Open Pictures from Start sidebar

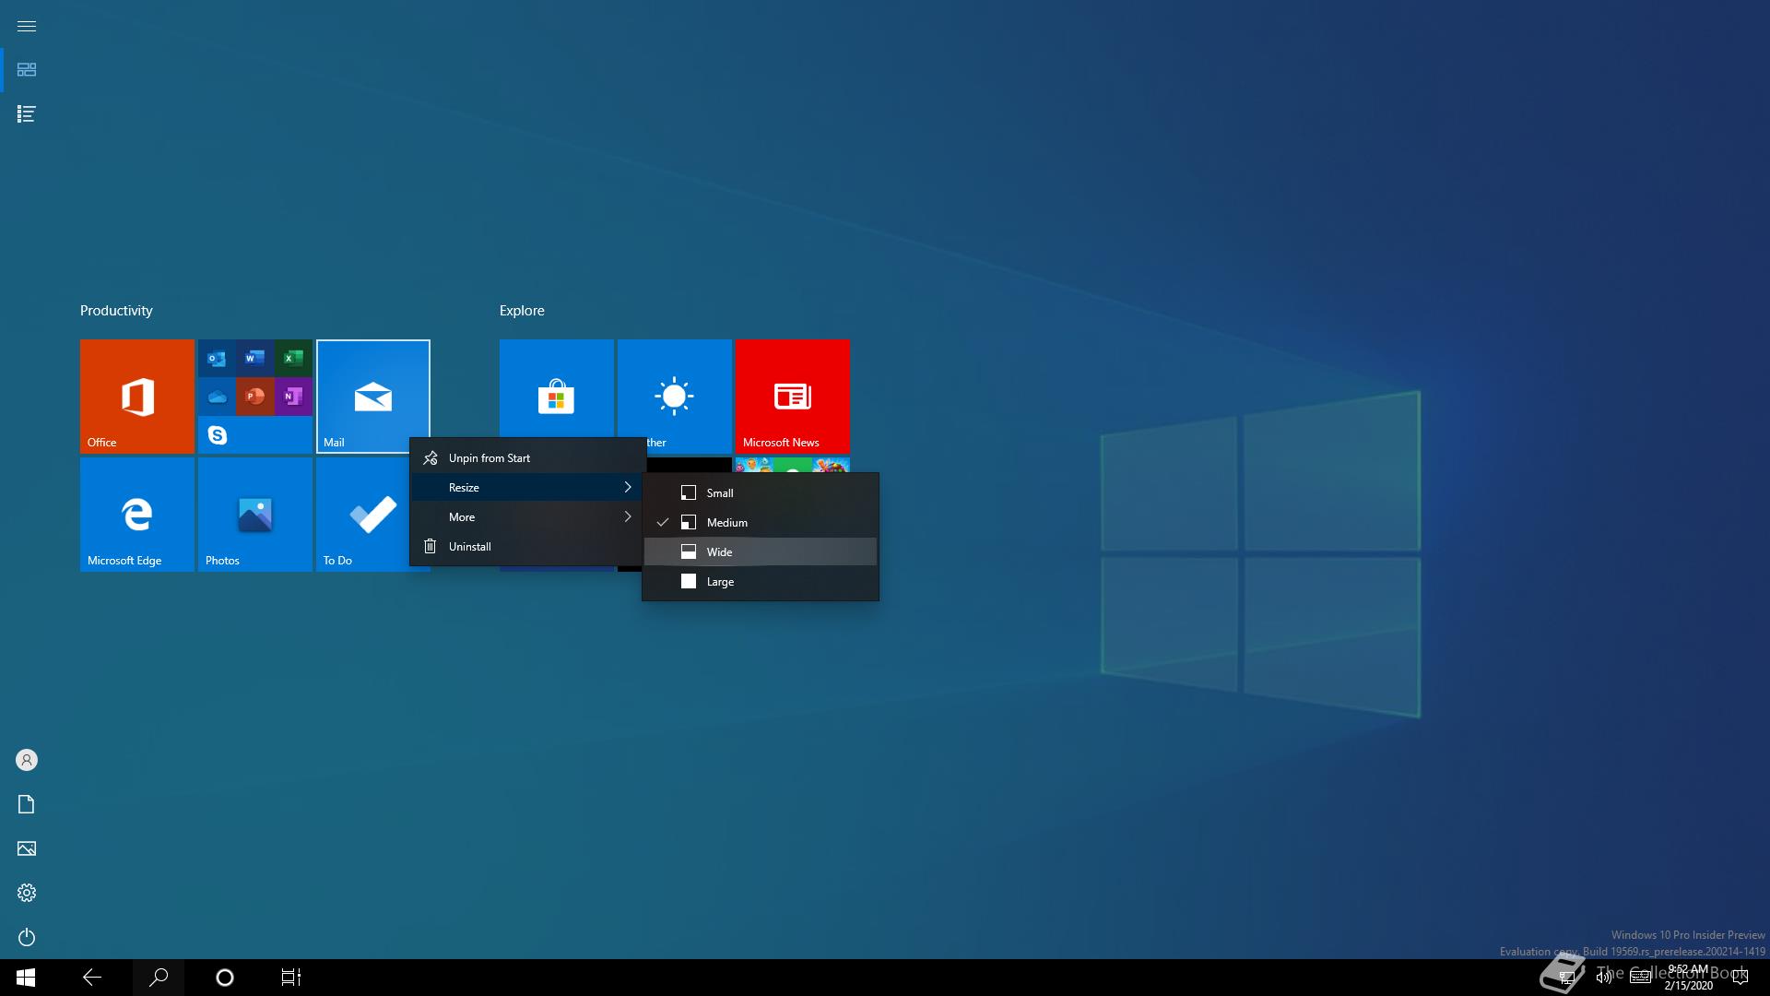[27, 848]
